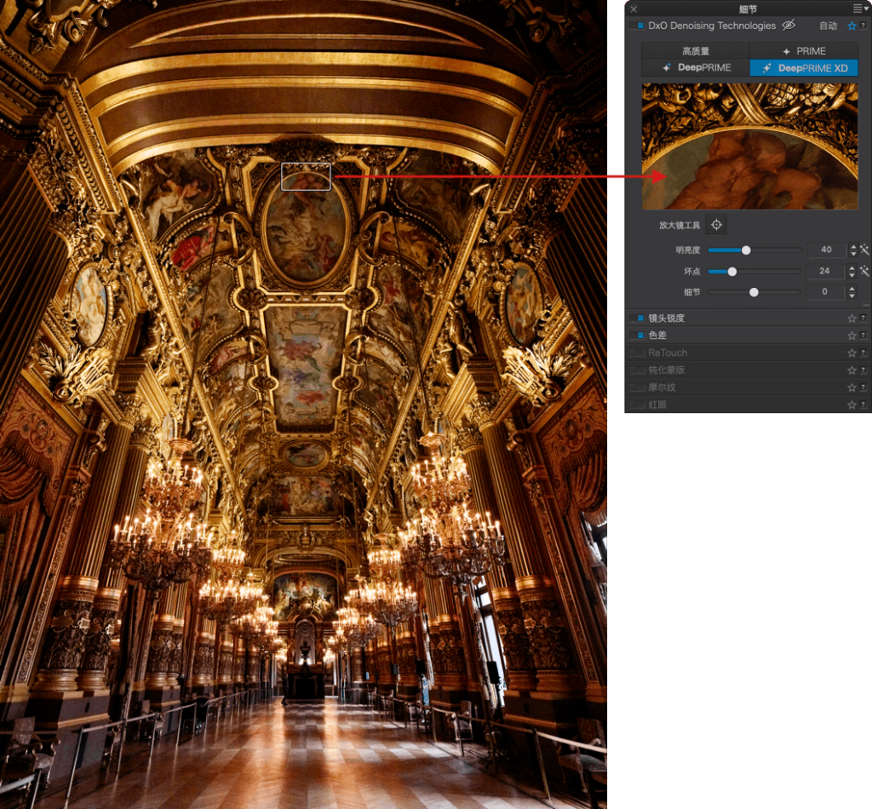This screenshot has width=872, height=809.
Task: Click the 自动 auto button
Action: tap(828, 26)
